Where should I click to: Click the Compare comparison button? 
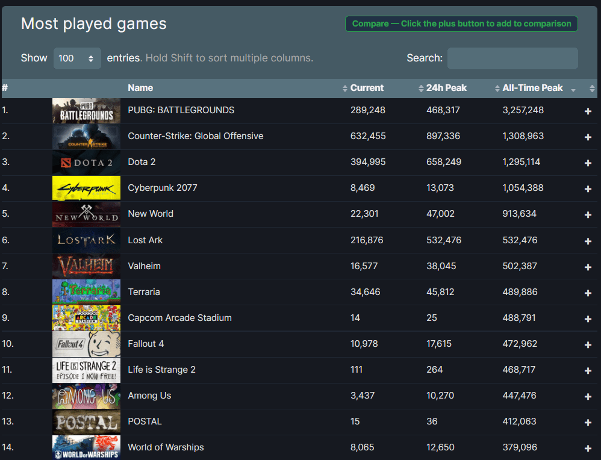[x=461, y=23]
